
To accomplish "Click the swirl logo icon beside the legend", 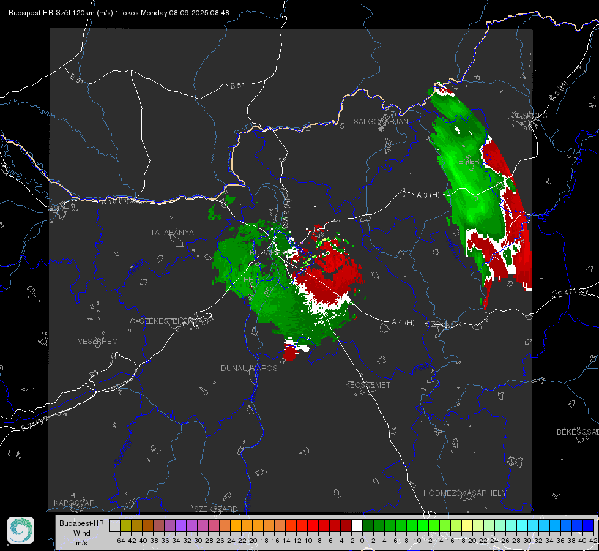I will pyautogui.click(x=21, y=530).
